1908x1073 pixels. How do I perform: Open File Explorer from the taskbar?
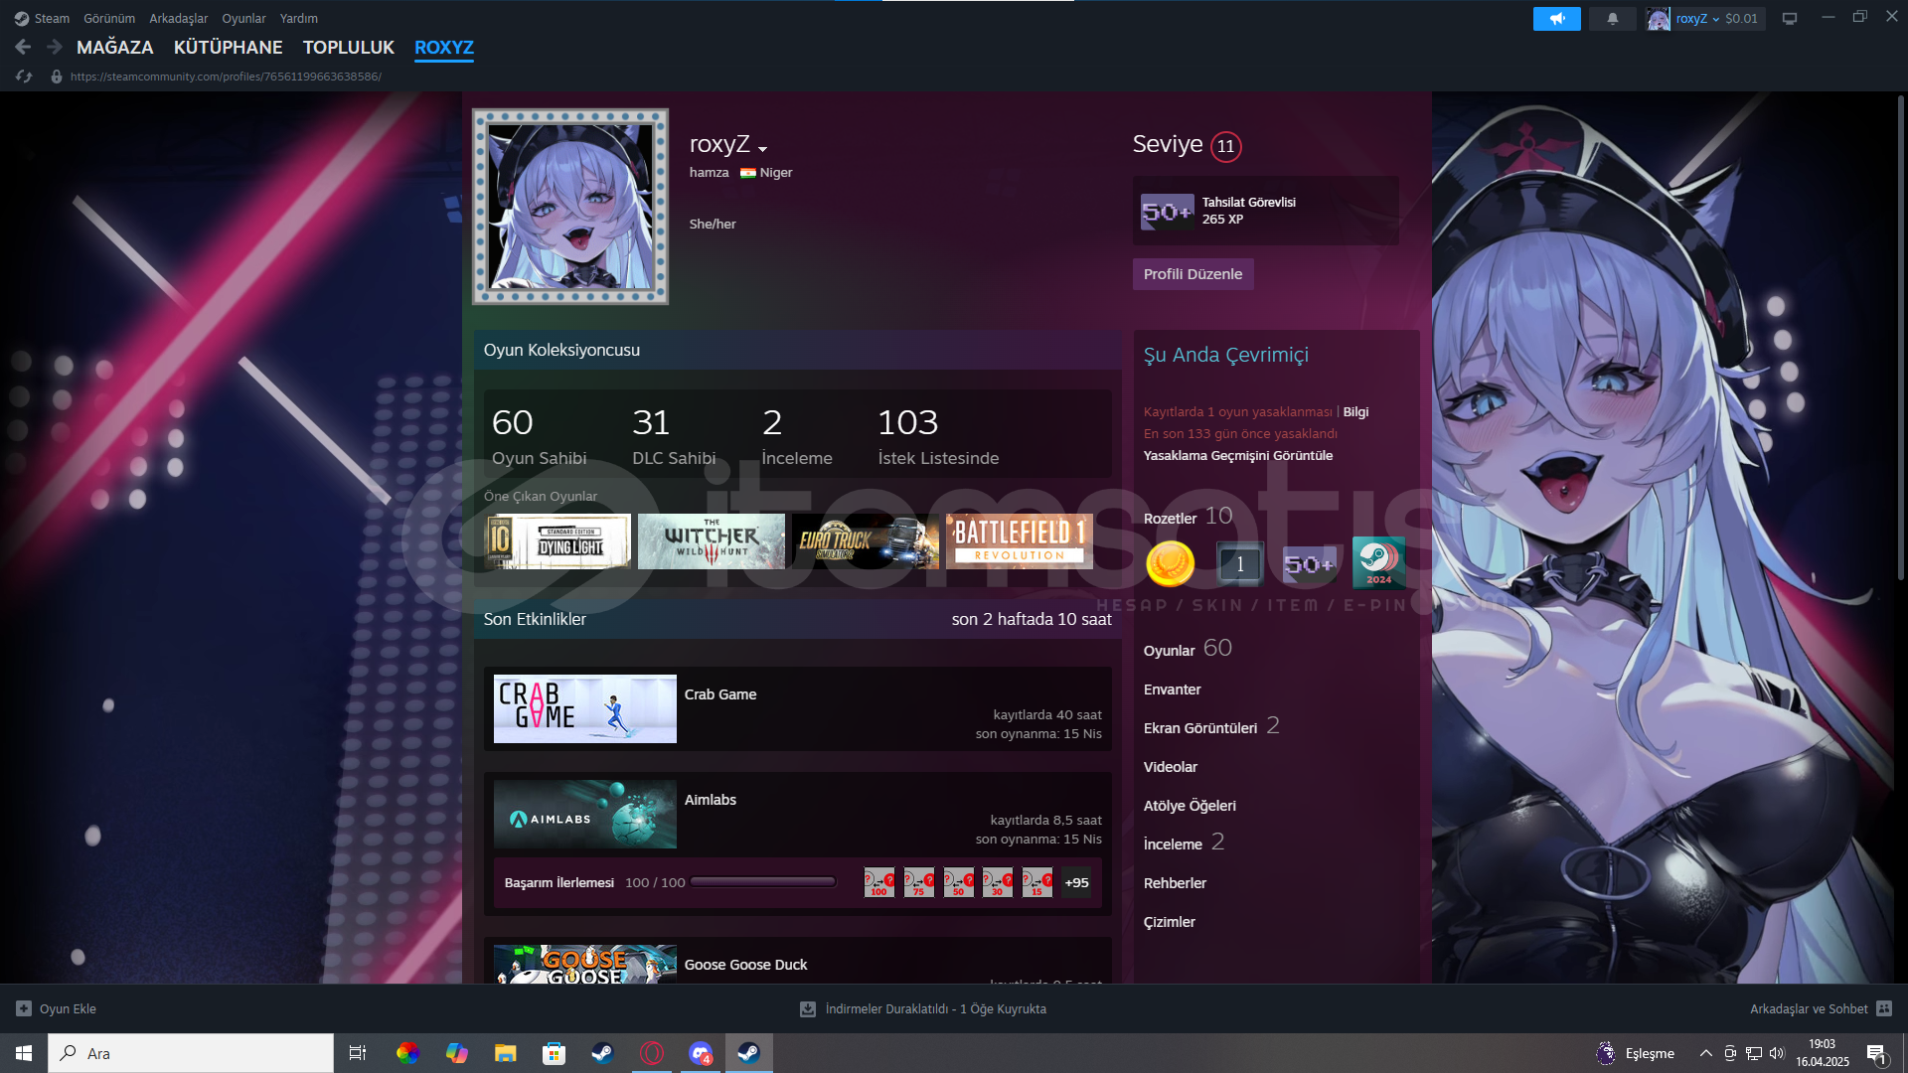point(505,1053)
